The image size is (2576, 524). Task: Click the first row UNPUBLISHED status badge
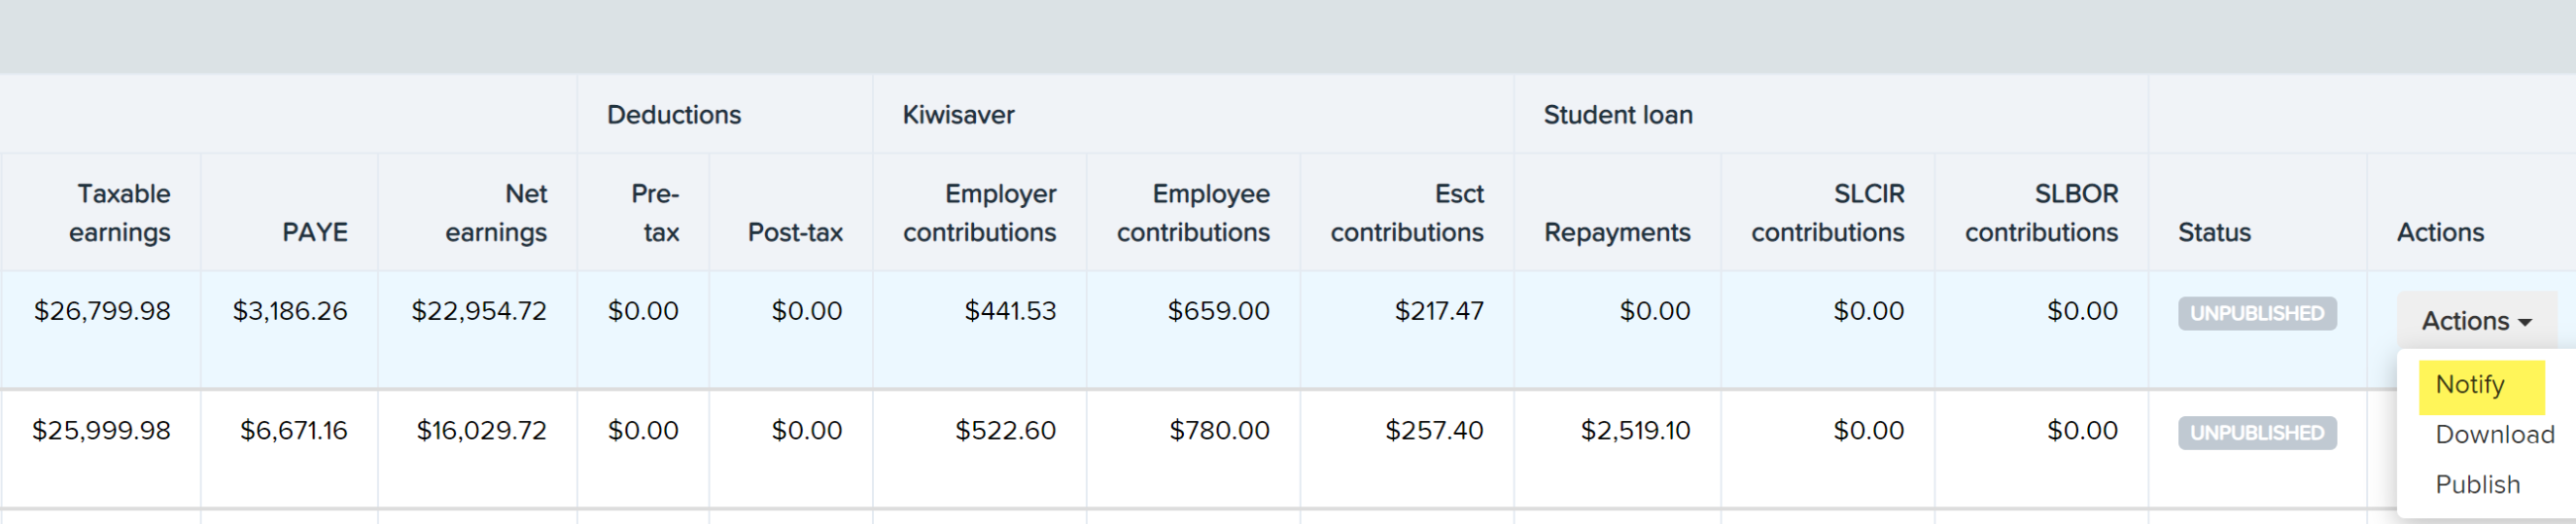2257,313
